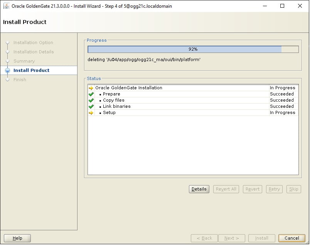
Task: Click the Retry button
Action: click(274, 189)
